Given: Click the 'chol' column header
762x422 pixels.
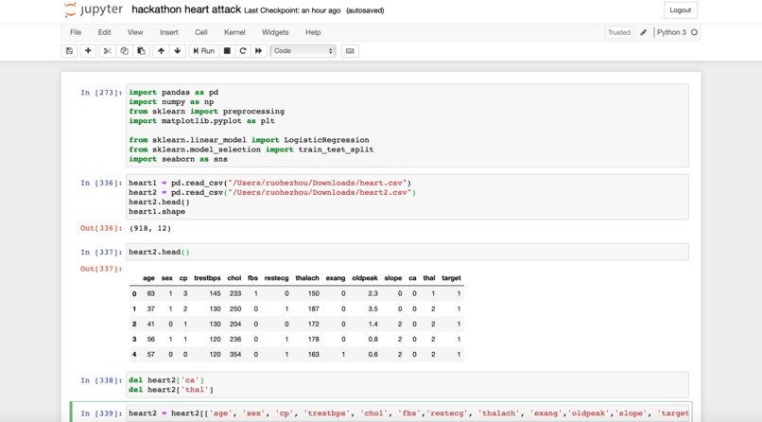Looking at the screenshot, I should tap(234, 278).
